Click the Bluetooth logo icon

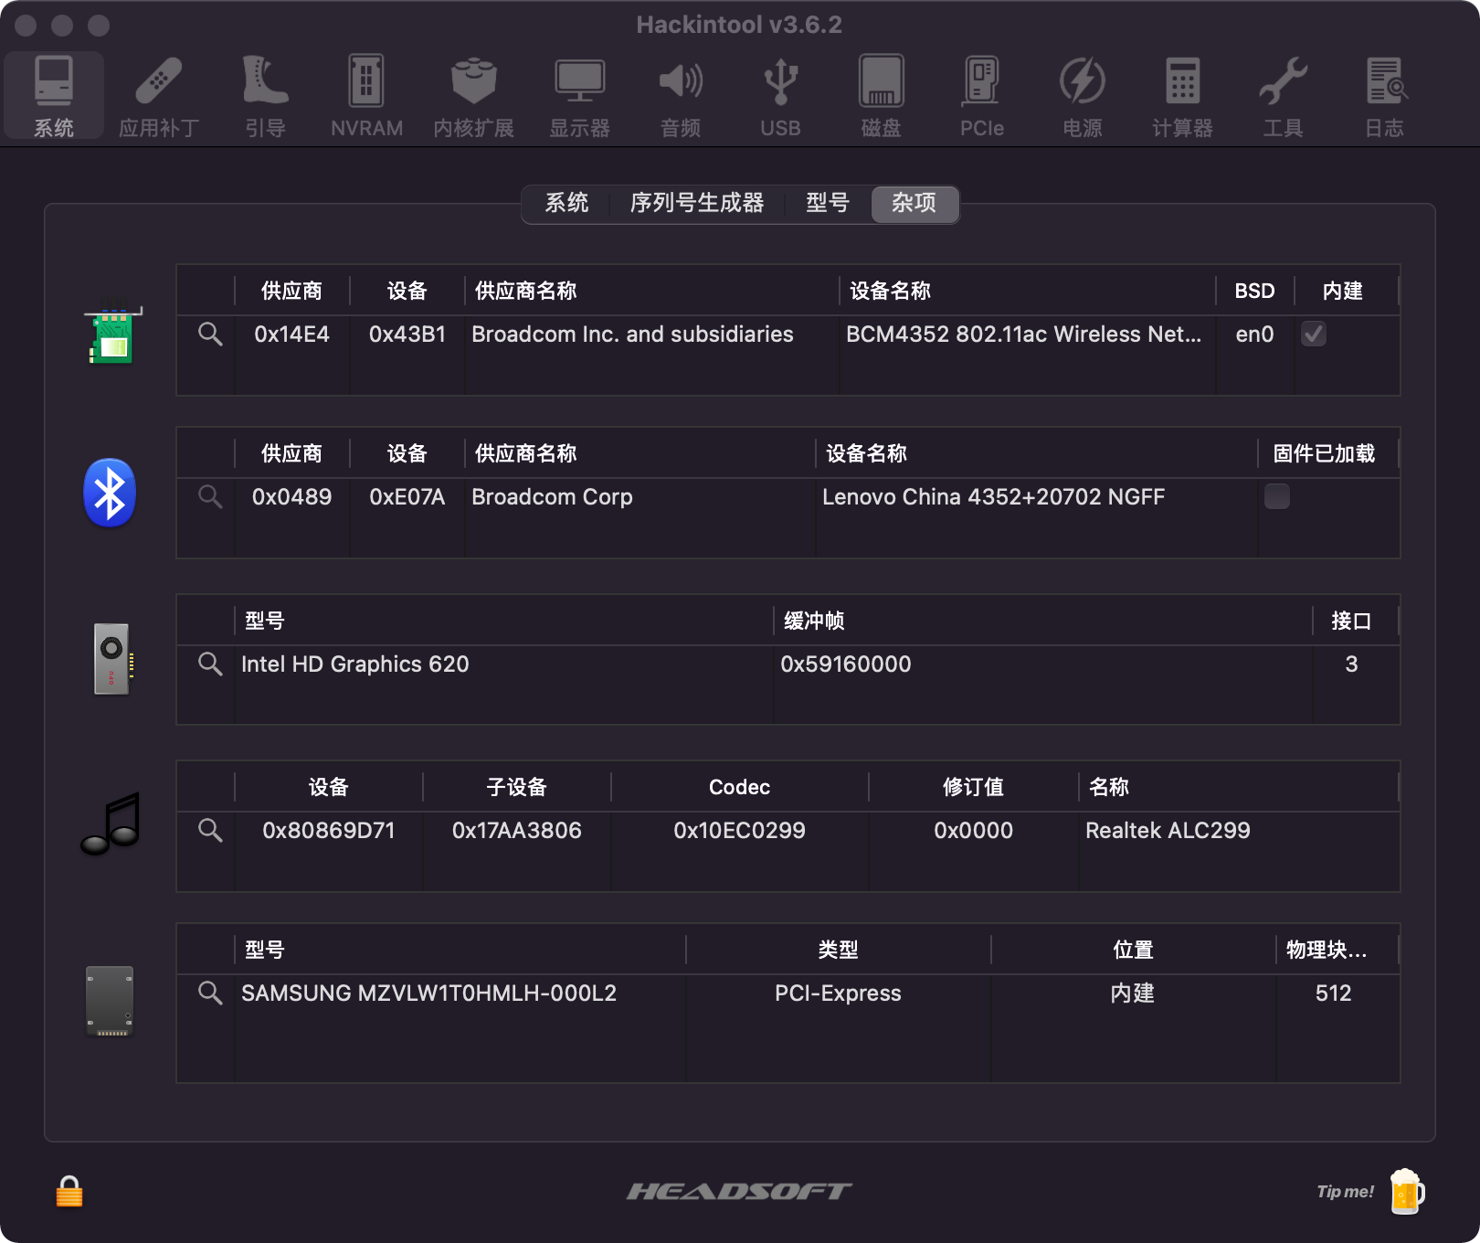click(110, 493)
